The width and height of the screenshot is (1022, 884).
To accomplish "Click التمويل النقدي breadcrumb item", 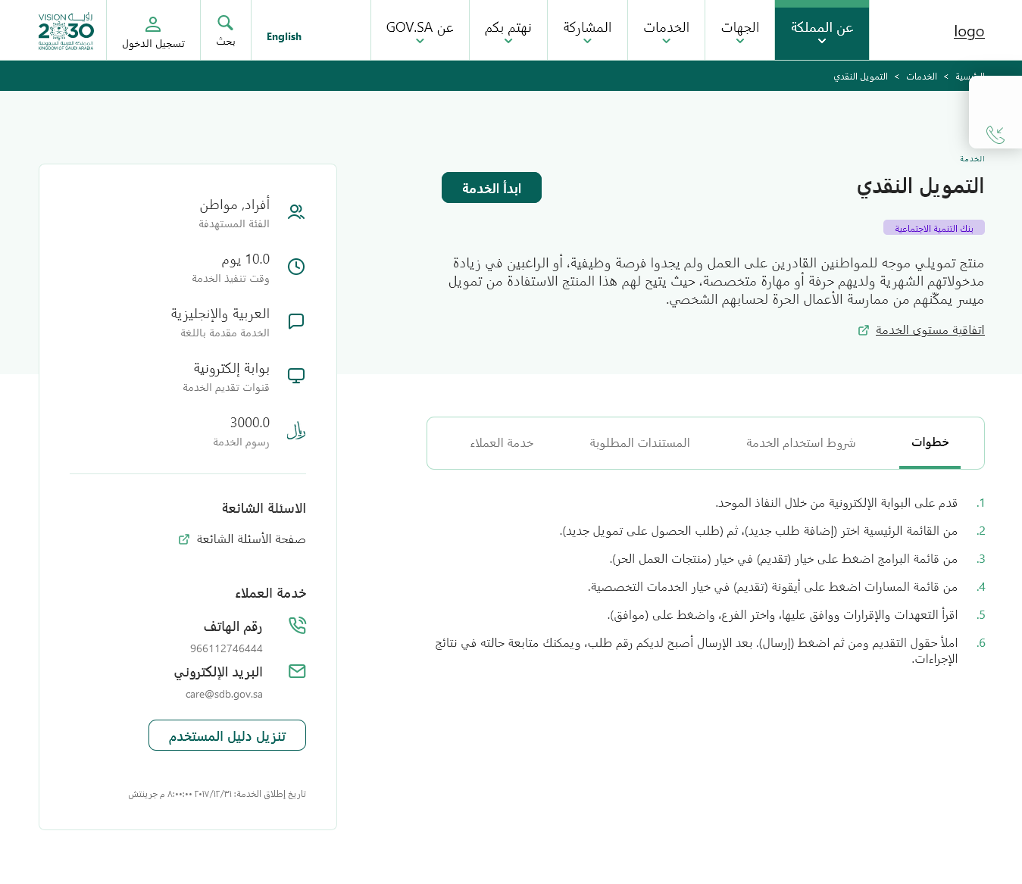I will [861, 77].
